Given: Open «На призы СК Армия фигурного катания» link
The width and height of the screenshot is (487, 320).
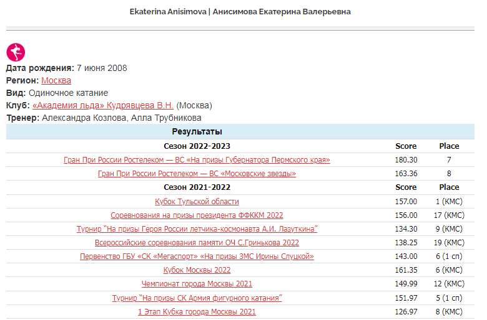Looking at the screenshot, I should point(197,298).
